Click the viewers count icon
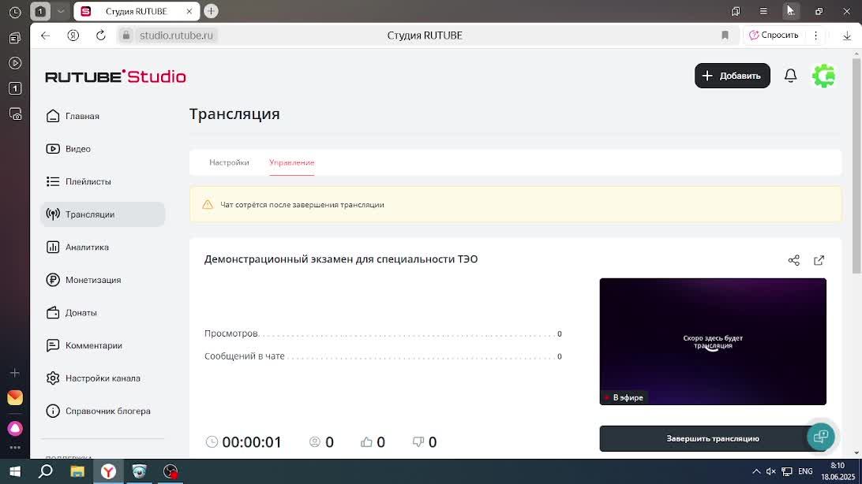 pyautogui.click(x=314, y=441)
